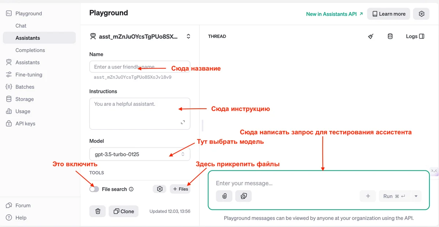439x227 pixels.
Task: Open the gpt-3.5-turbo-0125 model dropdown
Action: point(139,154)
